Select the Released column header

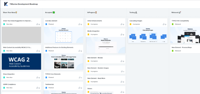click(176, 12)
